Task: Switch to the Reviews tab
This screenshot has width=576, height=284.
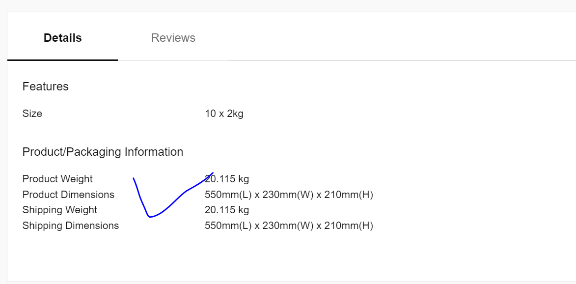Action: [x=173, y=38]
